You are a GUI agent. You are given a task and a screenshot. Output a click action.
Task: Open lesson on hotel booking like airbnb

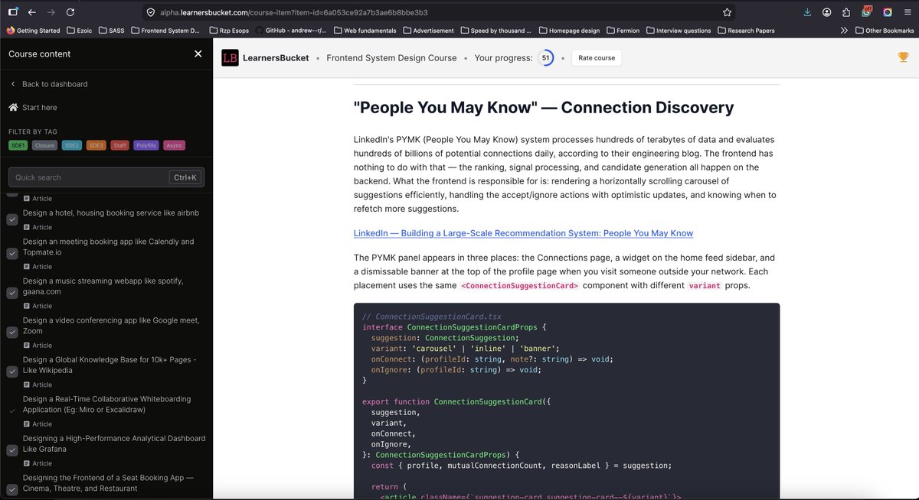[x=111, y=213]
